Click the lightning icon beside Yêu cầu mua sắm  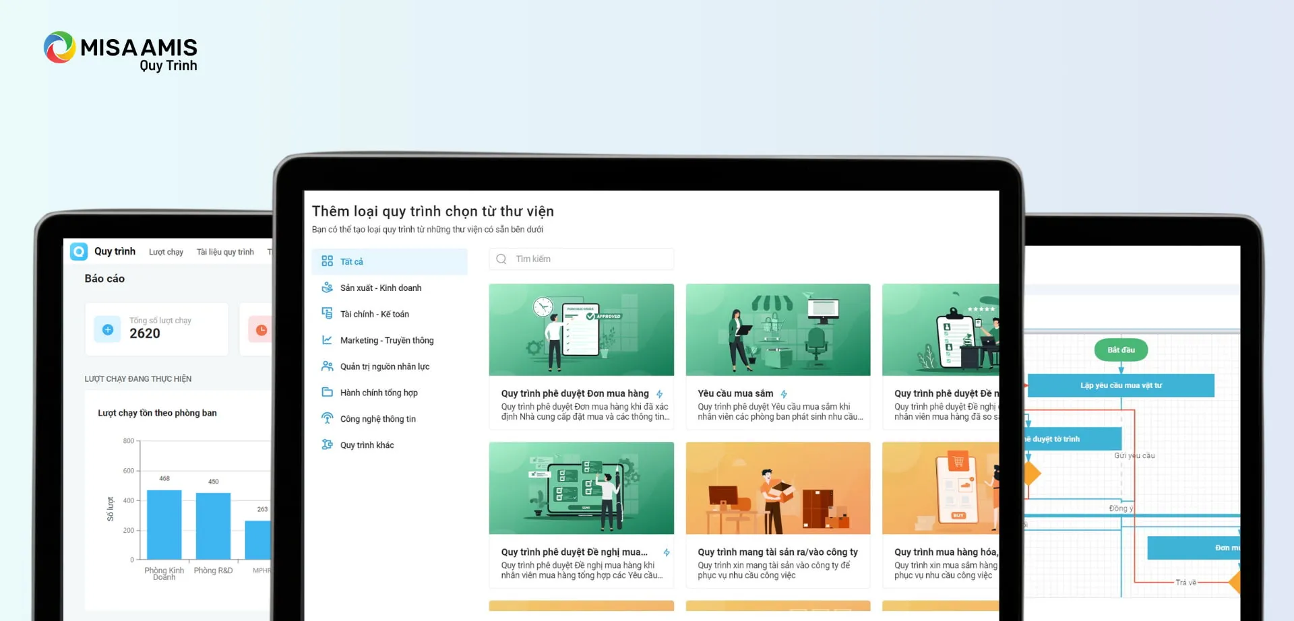click(784, 394)
